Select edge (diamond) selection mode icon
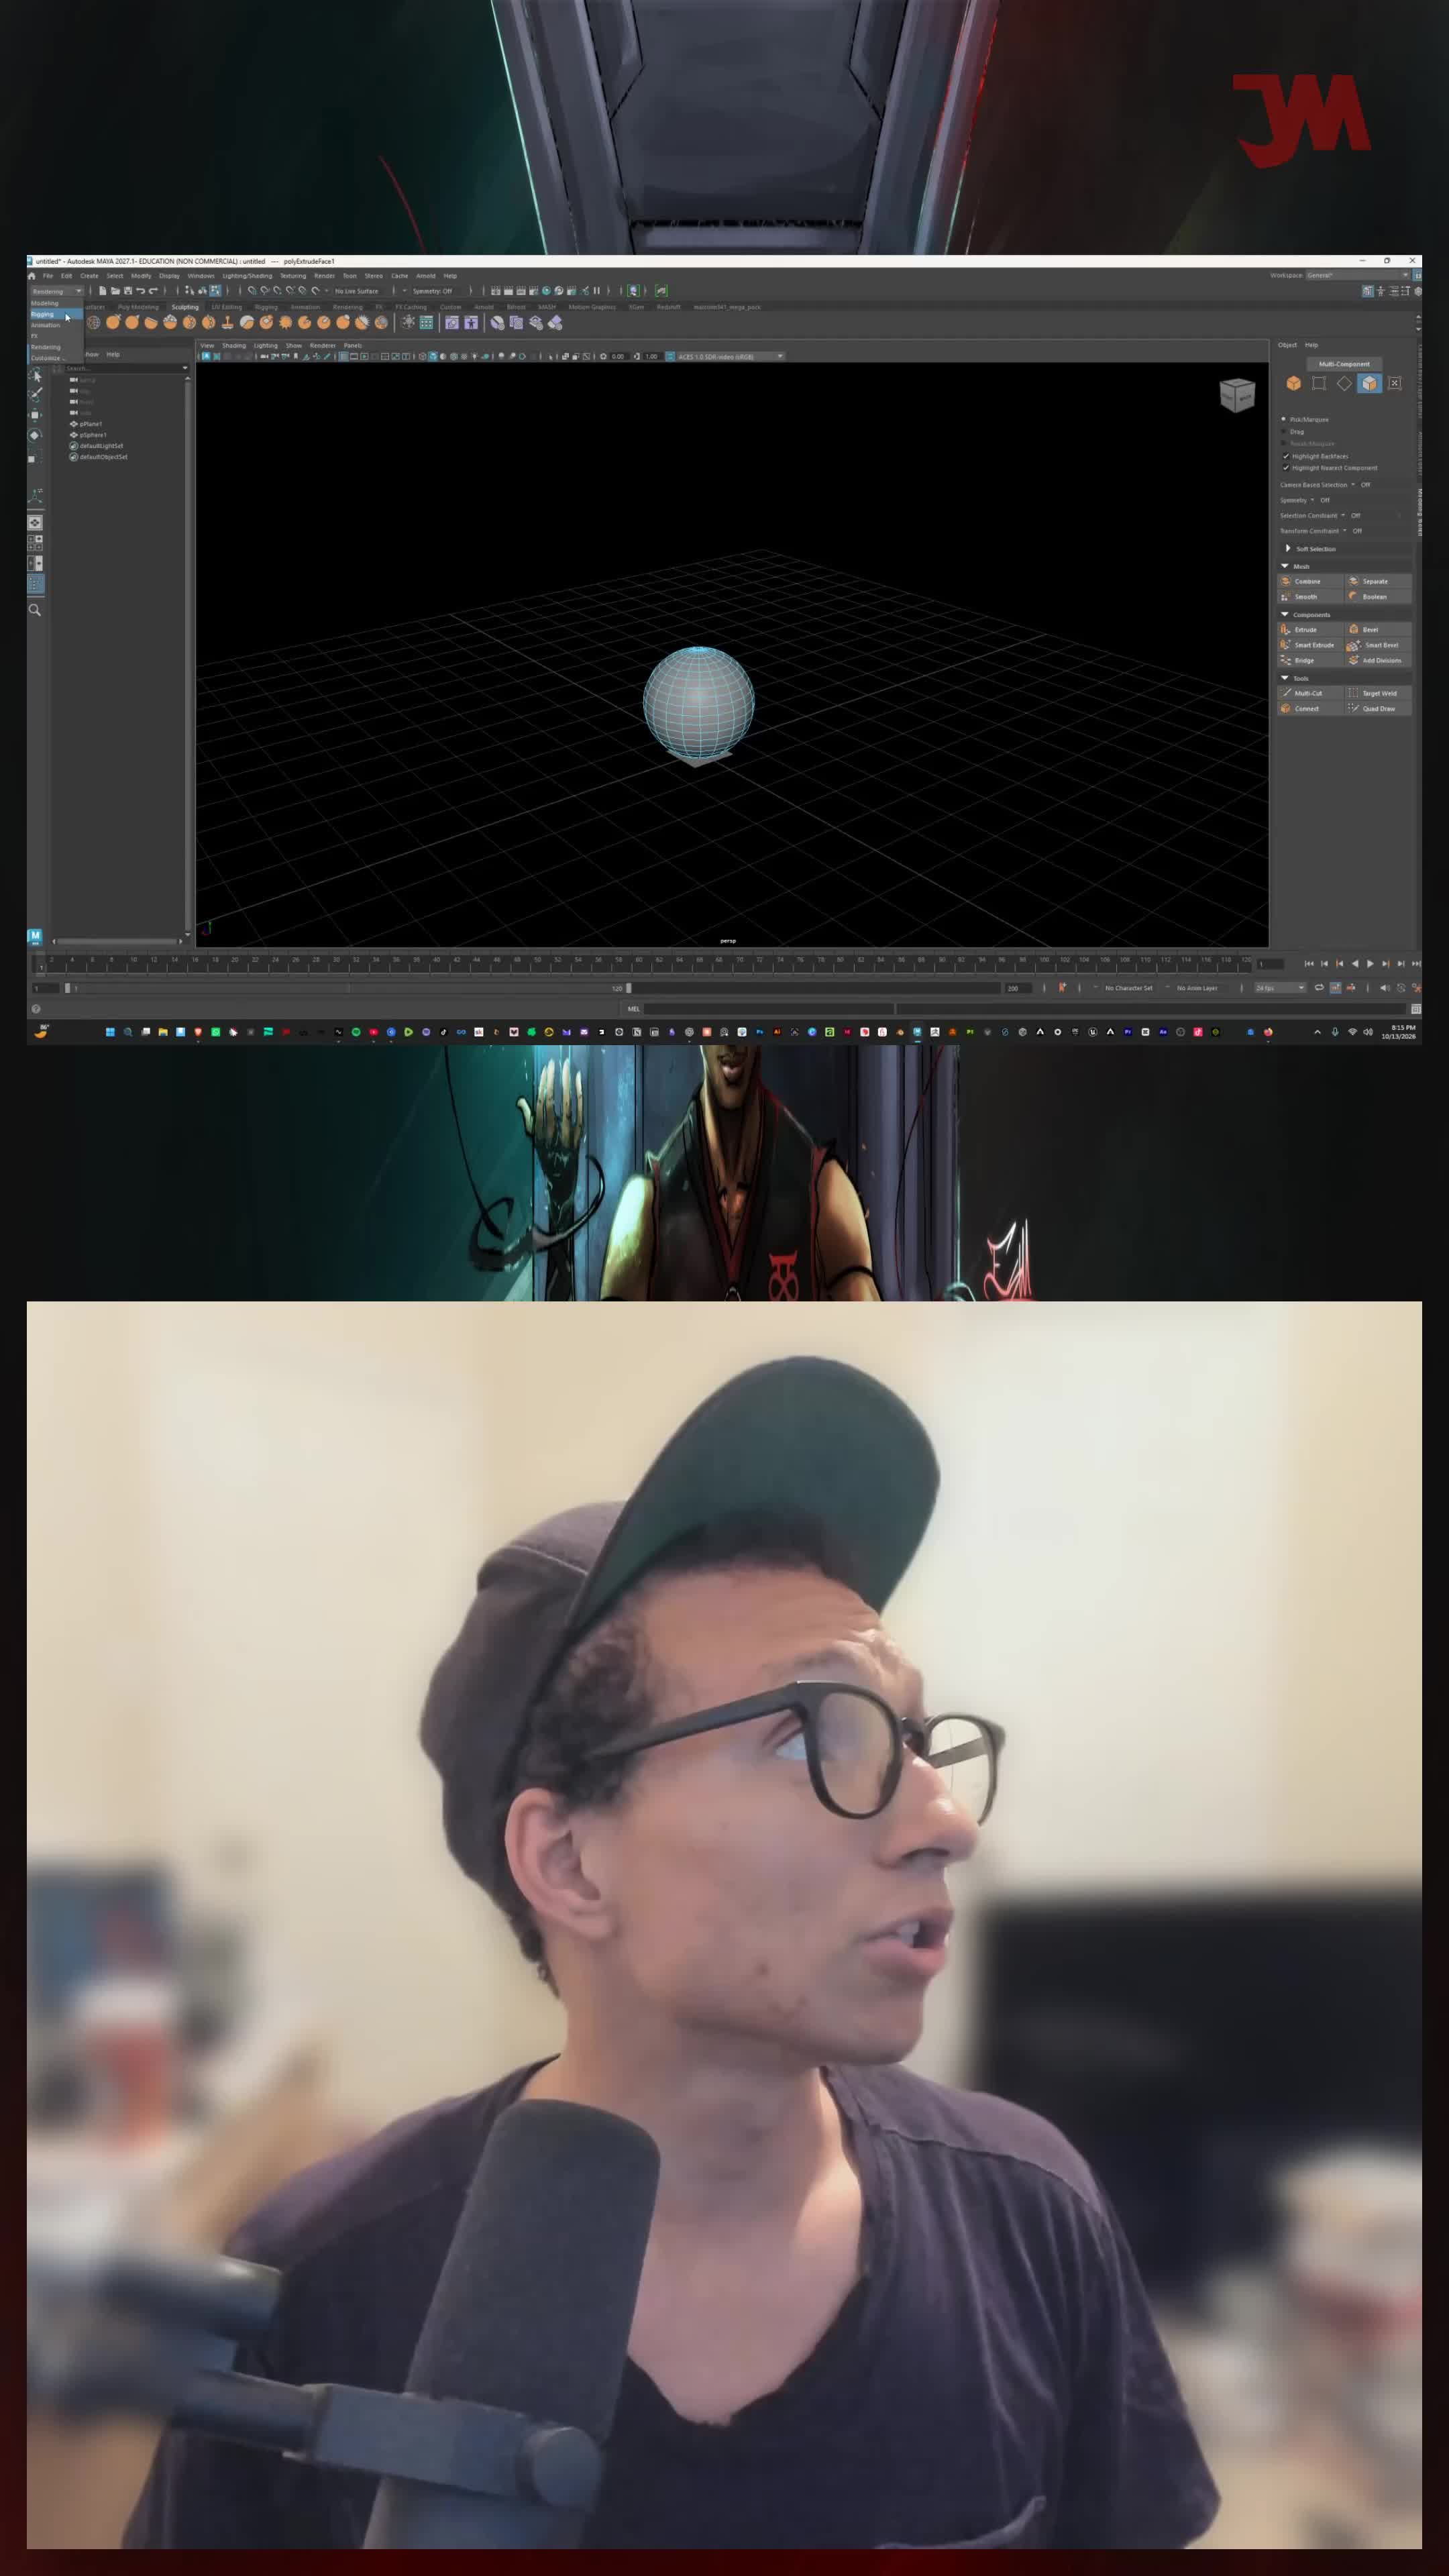Screen dimensions: 1449x2576 tap(1344, 383)
